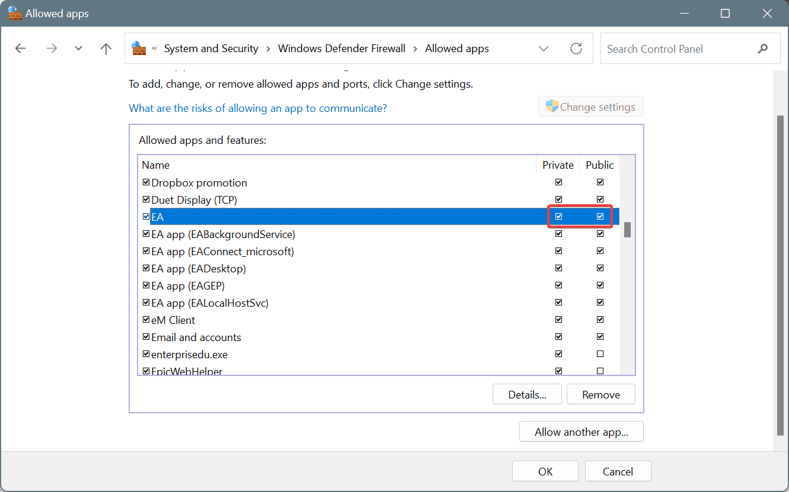Screen dimensions: 789x492
Task: Select the Allowed apps breadcrumb
Action: click(457, 49)
